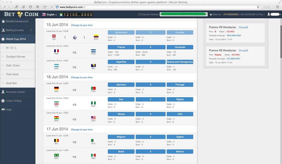Click Change to your time for 16 Jun
This screenshot has width=282, height=164.
[x=82, y=77]
